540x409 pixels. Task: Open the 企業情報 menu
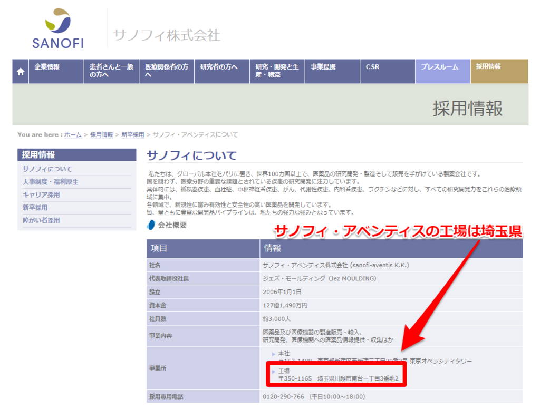tap(56, 71)
